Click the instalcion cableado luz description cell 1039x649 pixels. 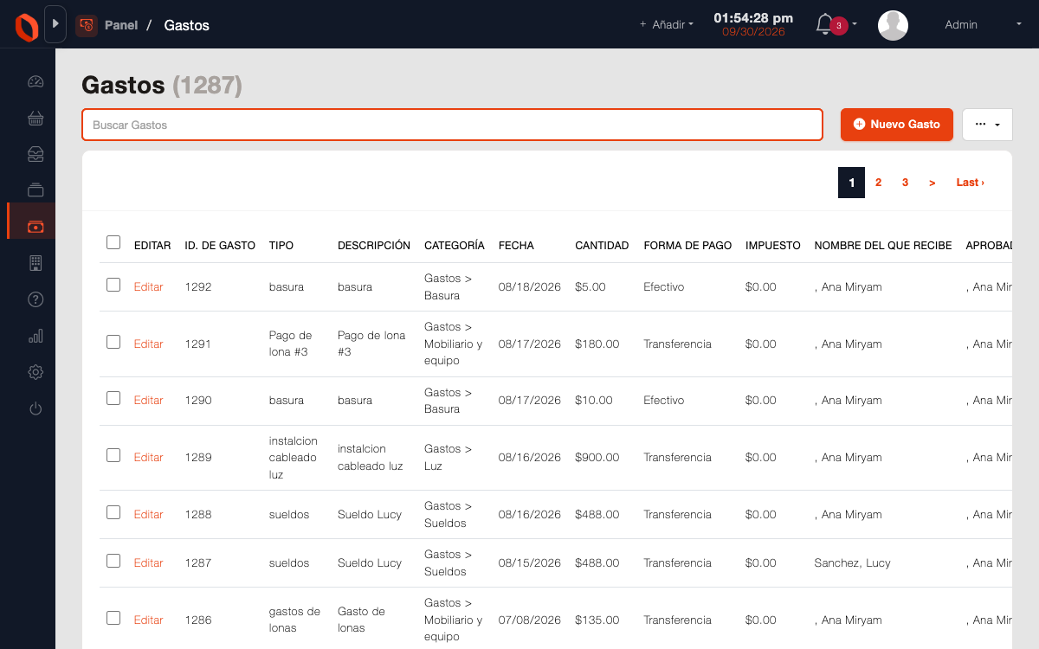point(371,457)
